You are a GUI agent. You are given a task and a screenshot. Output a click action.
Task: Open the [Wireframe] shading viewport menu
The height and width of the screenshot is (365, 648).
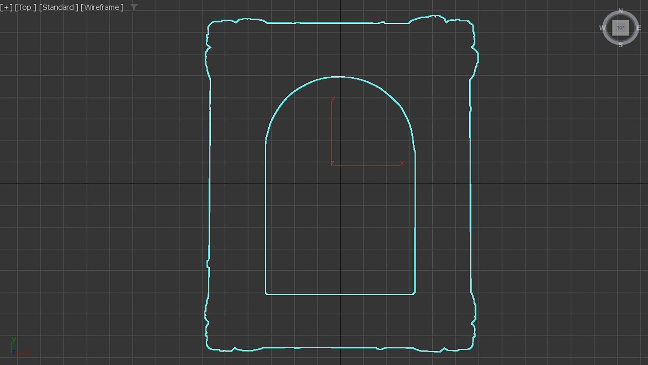(x=102, y=7)
